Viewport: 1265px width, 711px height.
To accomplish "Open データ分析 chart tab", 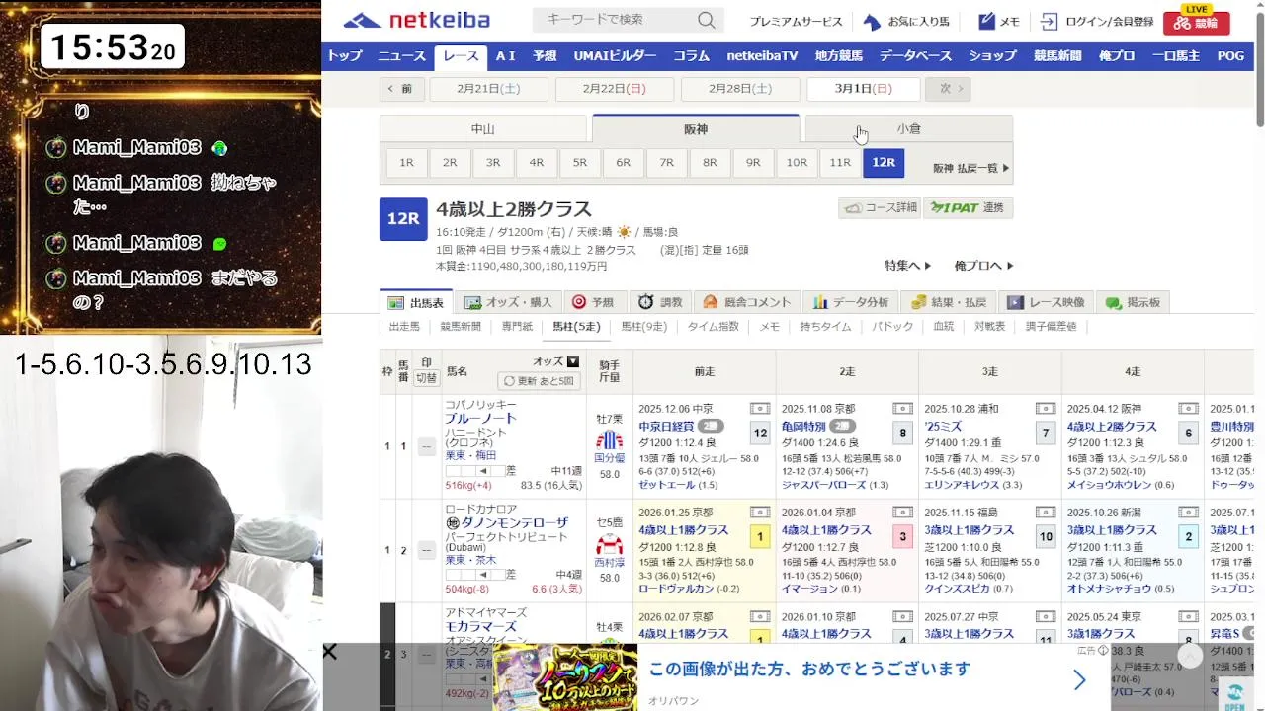I will pos(851,302).
